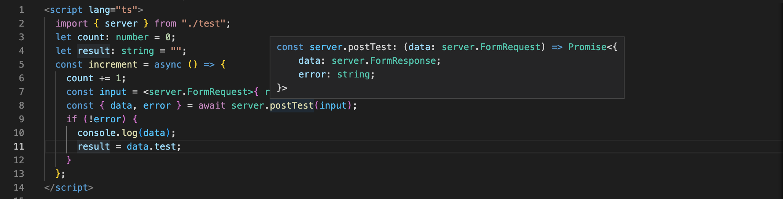Click the await keyword on line 8
The image size is (783, 199).
(212, 106)
